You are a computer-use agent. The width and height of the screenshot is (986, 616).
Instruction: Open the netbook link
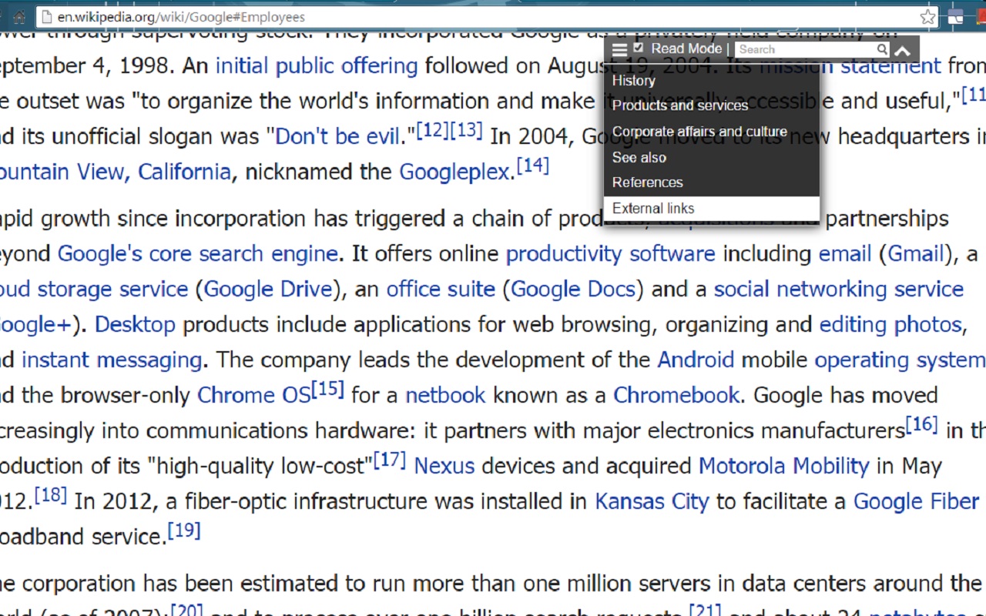click(x=445, y=395)
